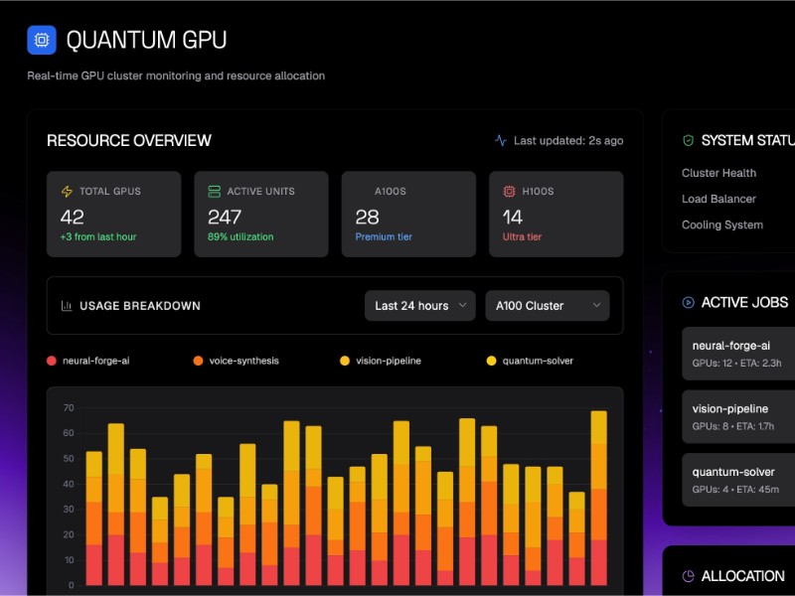Click the Quantum GPU chip logo icon
This screenshot has height=596, width=795.
[39, 40]
